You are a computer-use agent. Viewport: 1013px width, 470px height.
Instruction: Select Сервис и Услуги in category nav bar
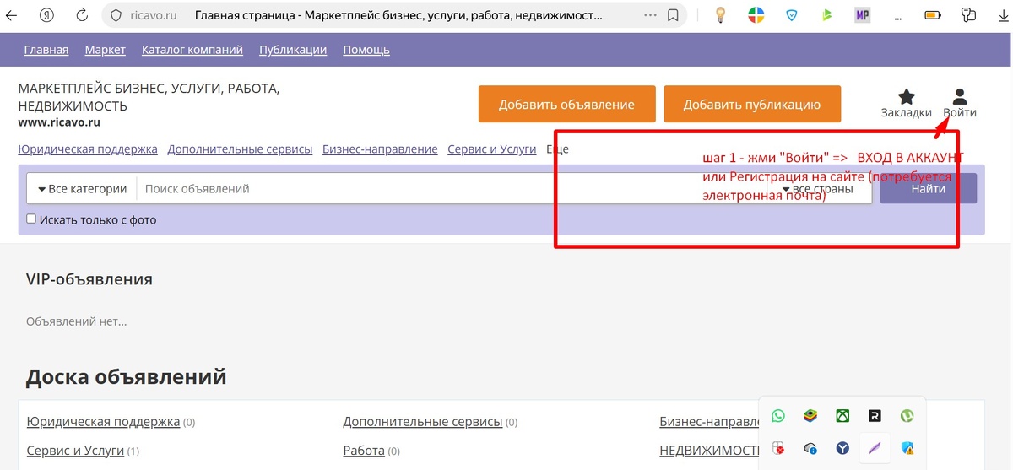pos(492,149)
